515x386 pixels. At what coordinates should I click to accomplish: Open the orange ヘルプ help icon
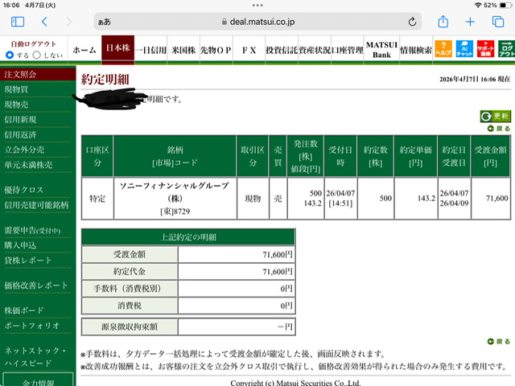tap(443, 49)
